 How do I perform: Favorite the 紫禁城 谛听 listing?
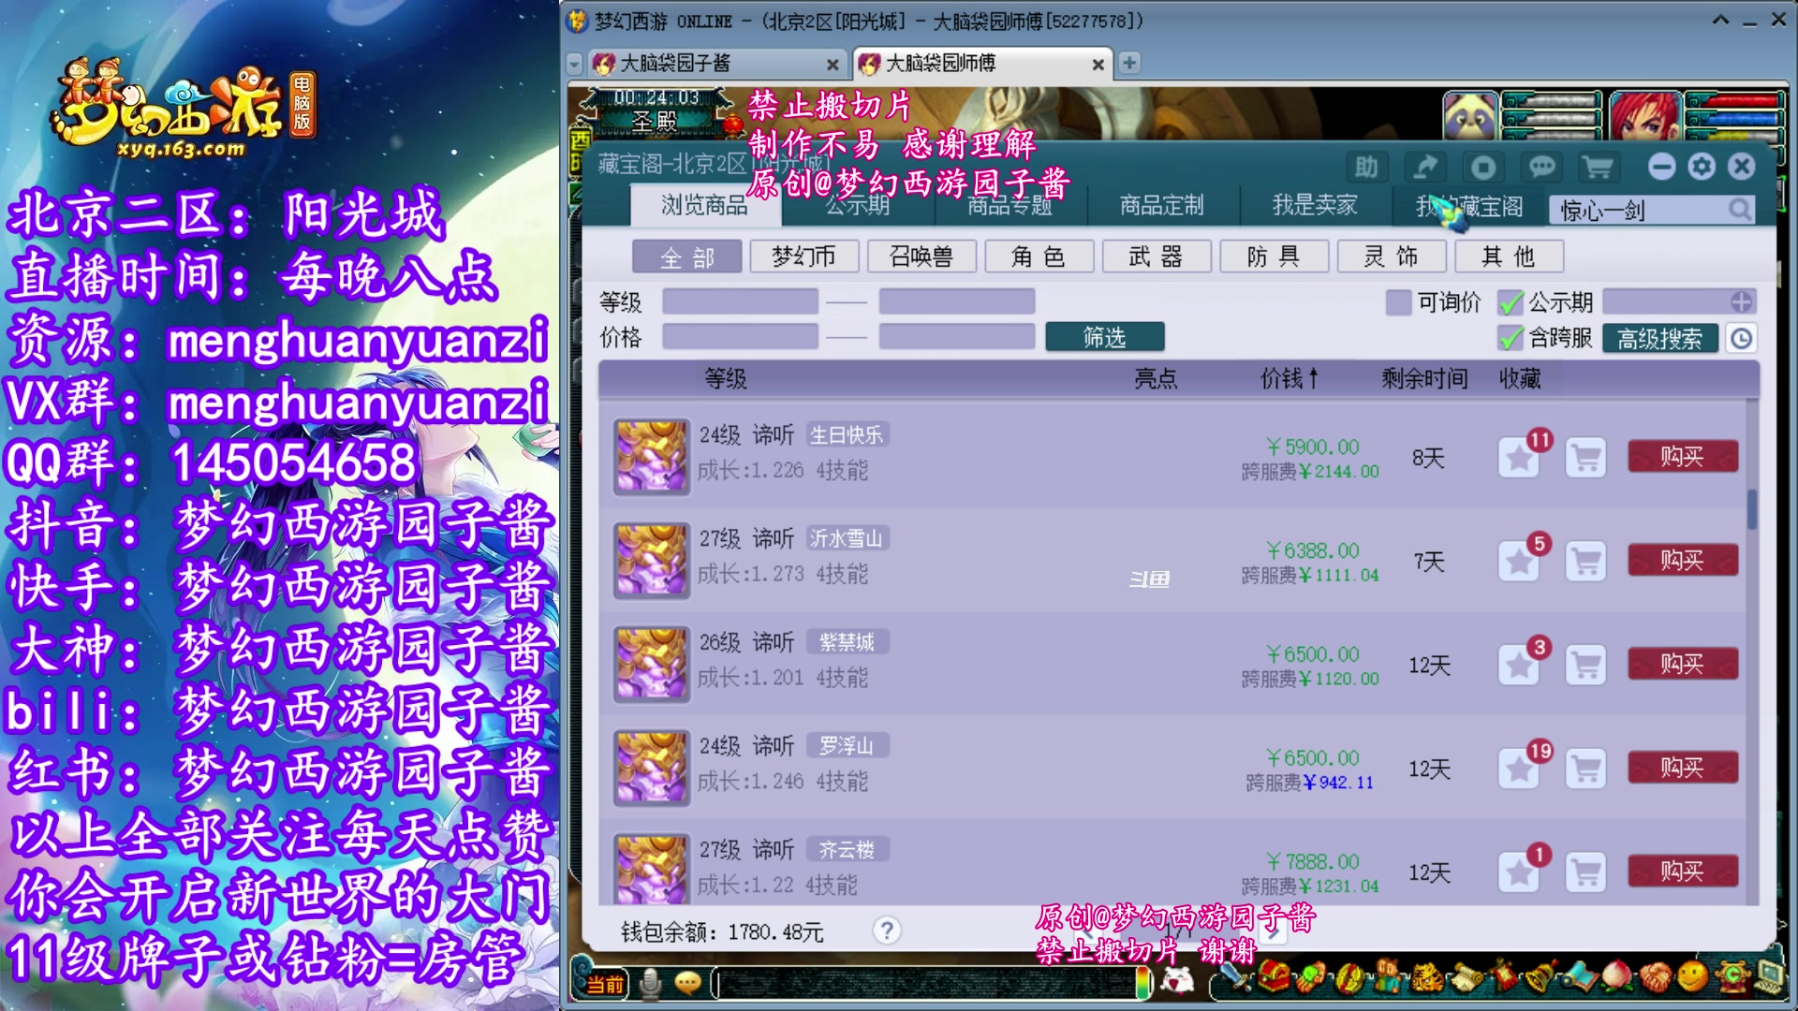pos(1518,666)
